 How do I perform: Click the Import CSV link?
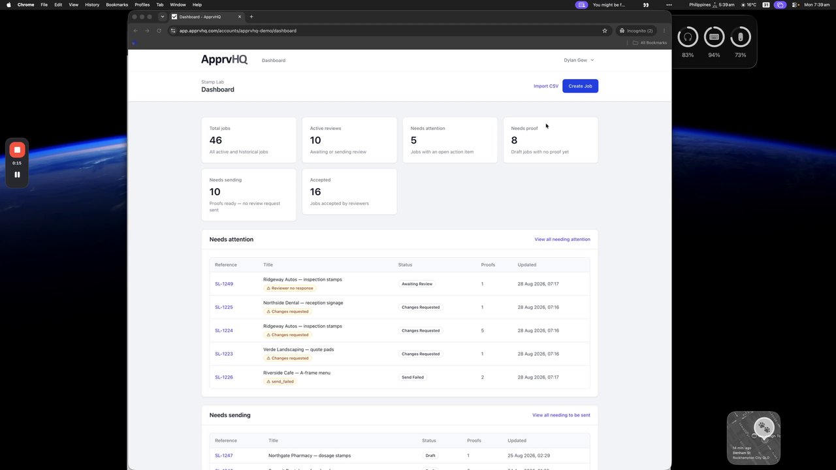(546, 86)
